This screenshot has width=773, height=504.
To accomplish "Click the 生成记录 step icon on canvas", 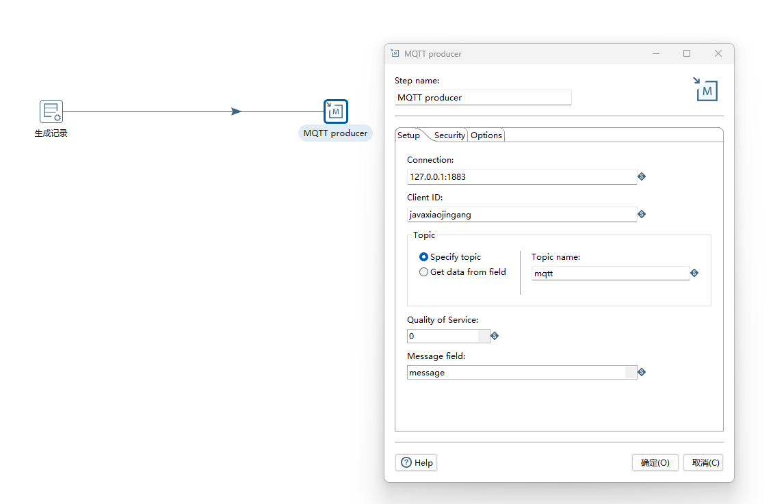I will [51, 111].
